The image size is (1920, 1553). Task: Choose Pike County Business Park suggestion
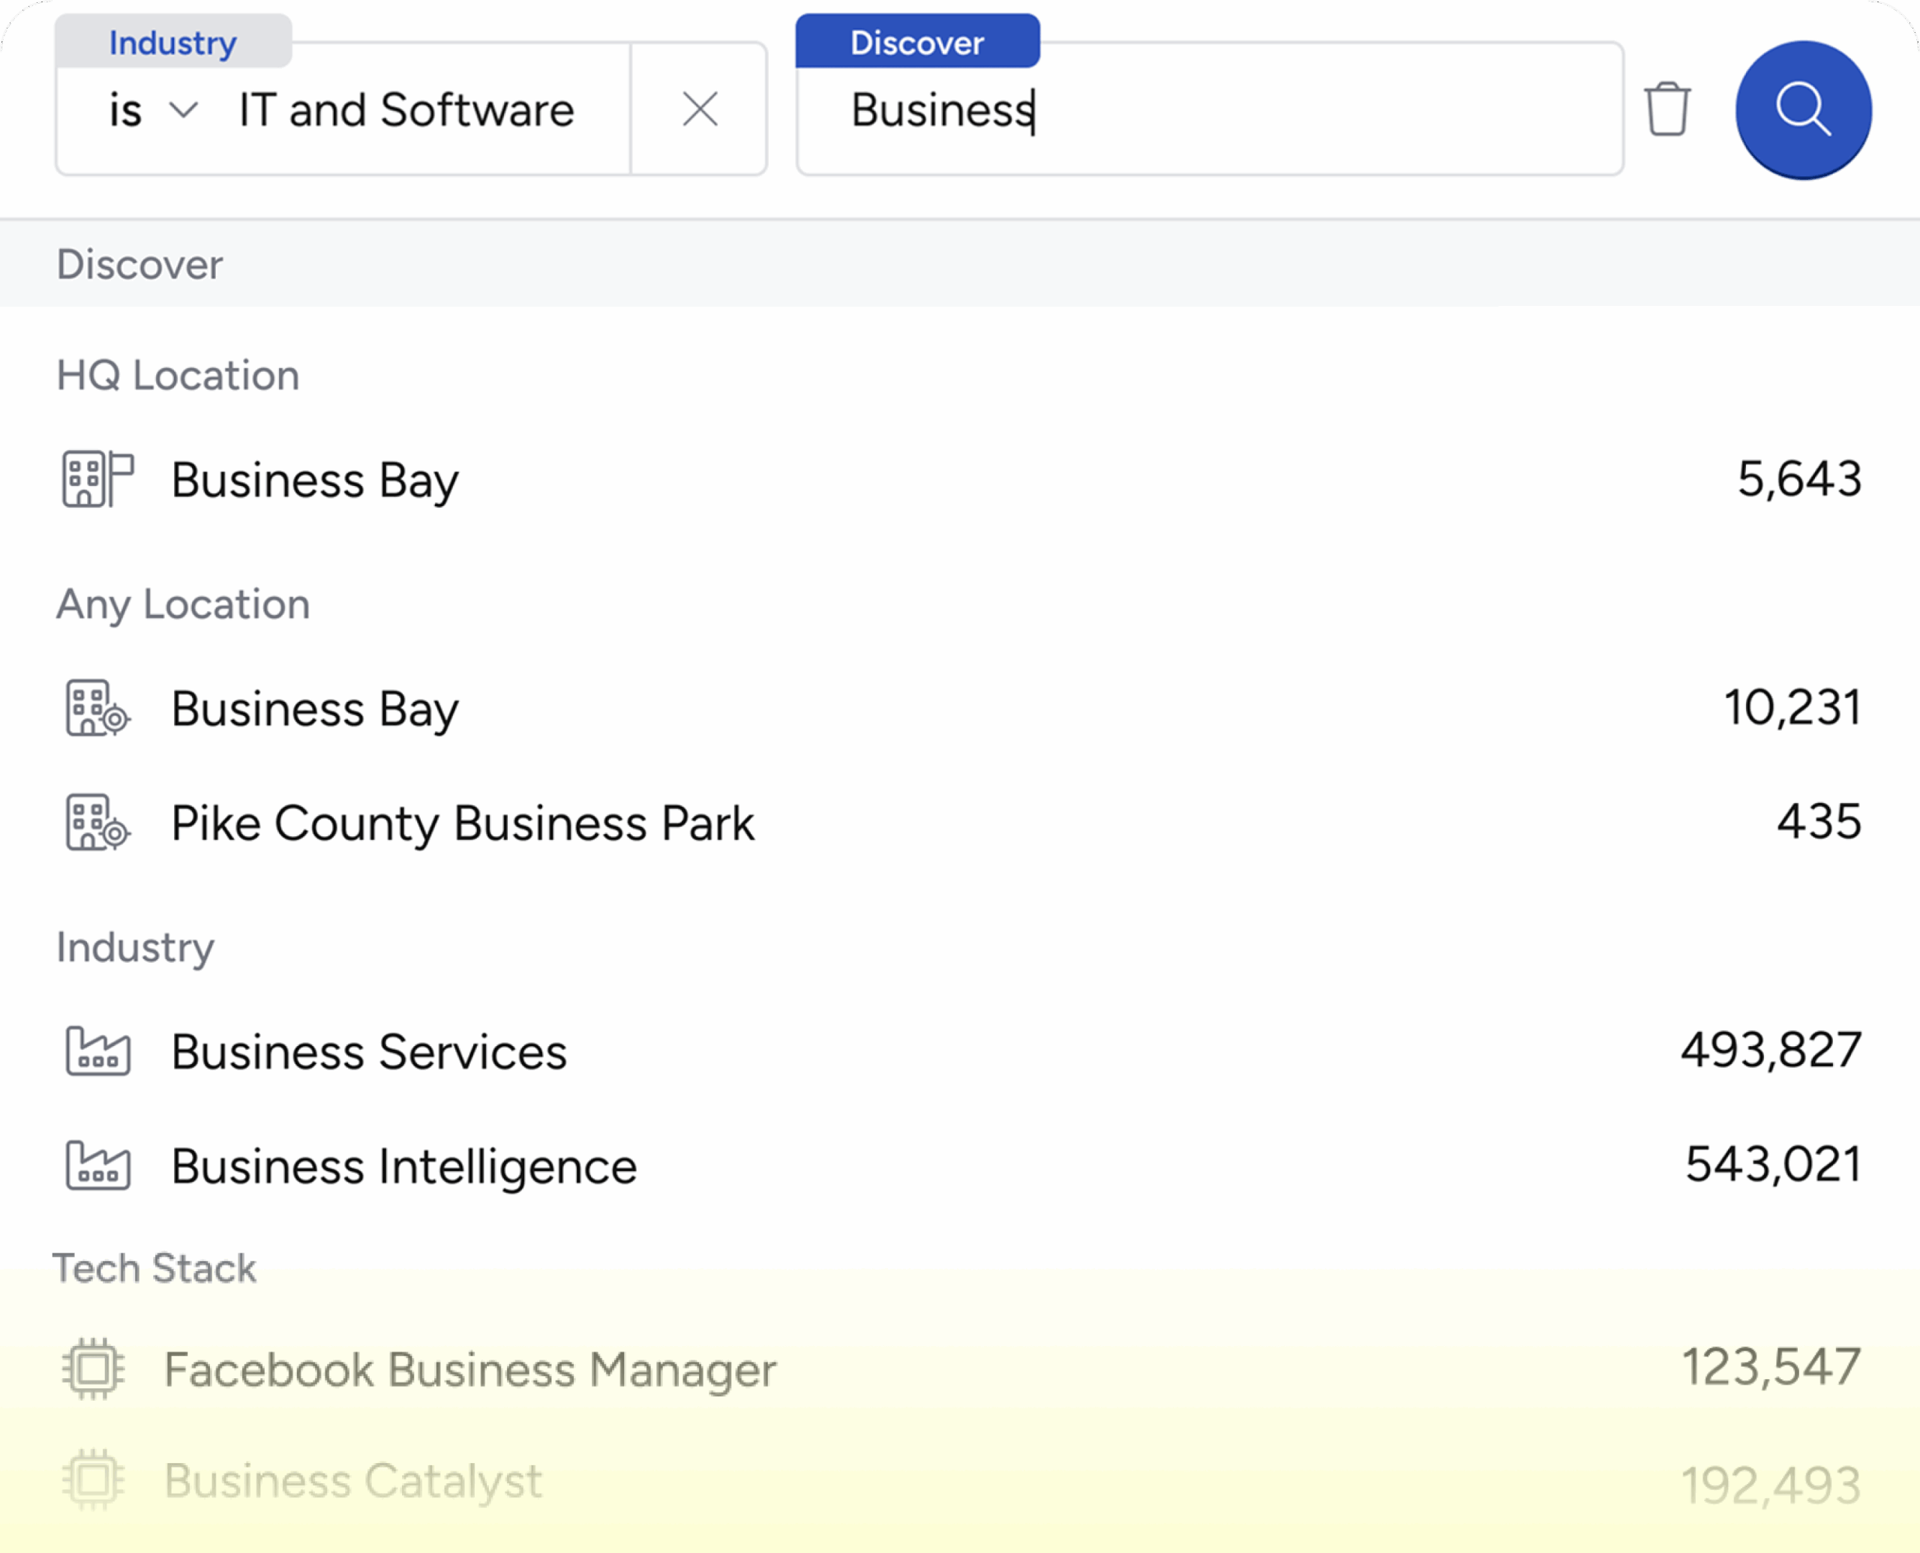463,823
